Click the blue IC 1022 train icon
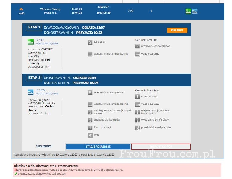232x179 pixels. (31, 92)
